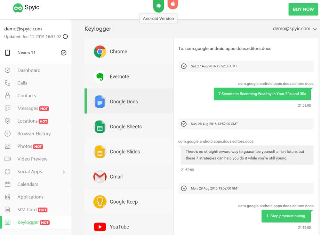Click the Spyic logo

(x=26, y=7)
